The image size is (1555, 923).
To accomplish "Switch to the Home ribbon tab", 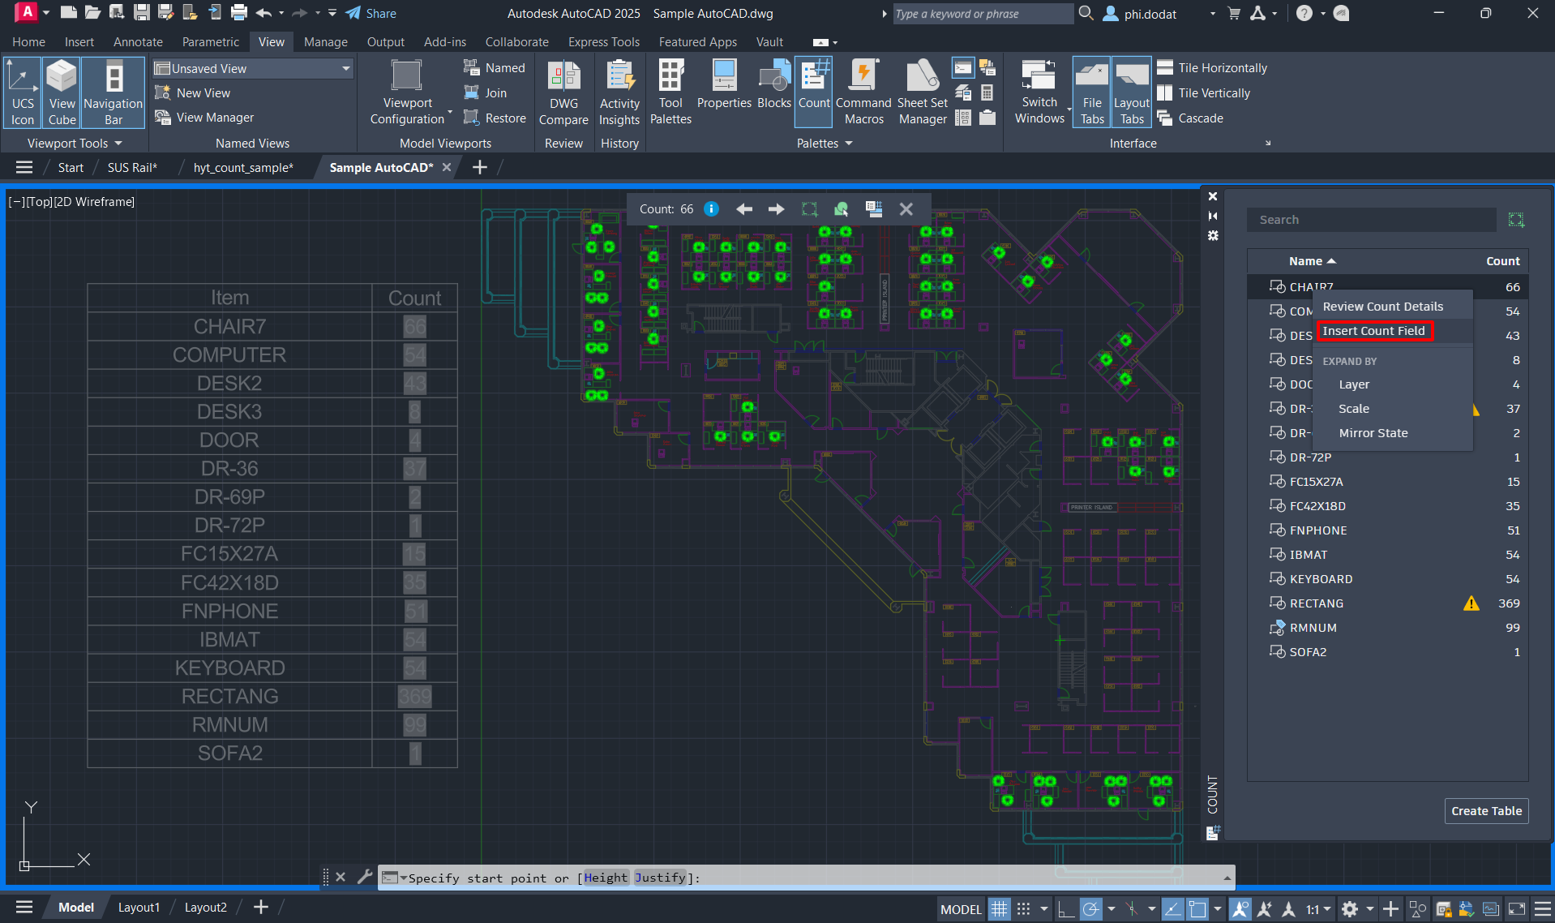I will (28, 41).
